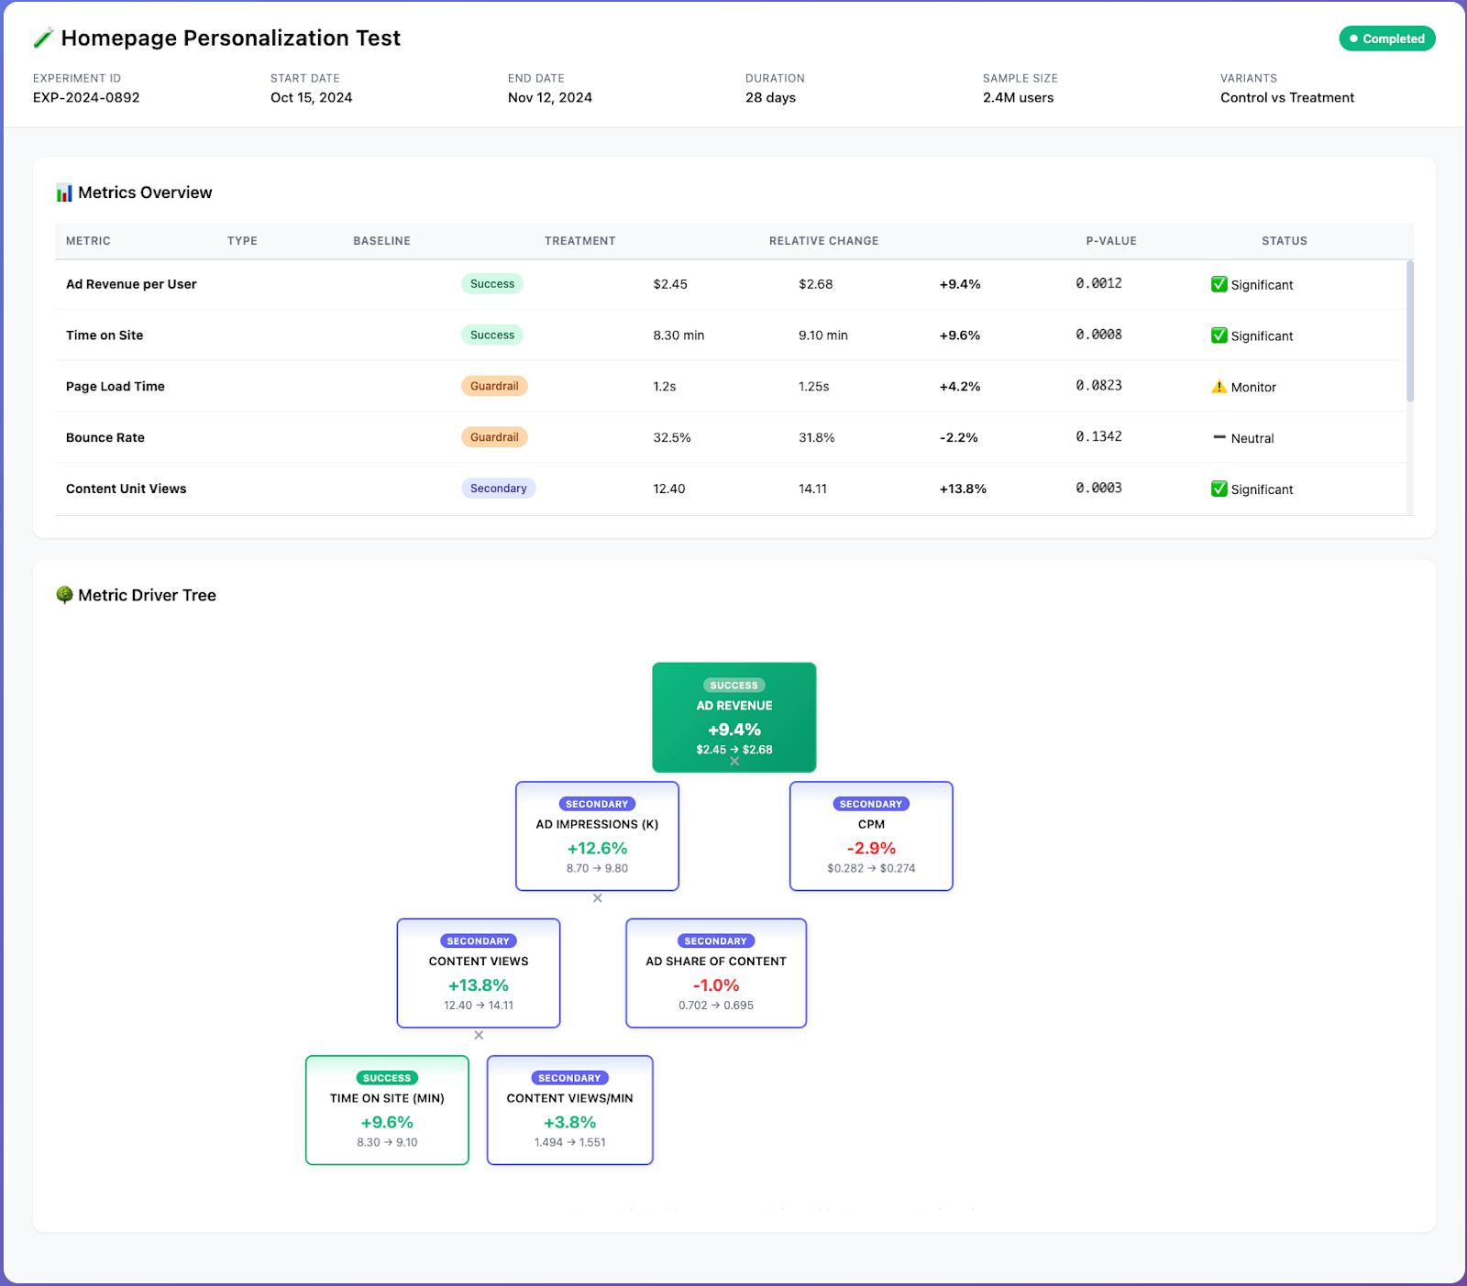Click the green checkmark for Content Unit Views

(1219, 489)
